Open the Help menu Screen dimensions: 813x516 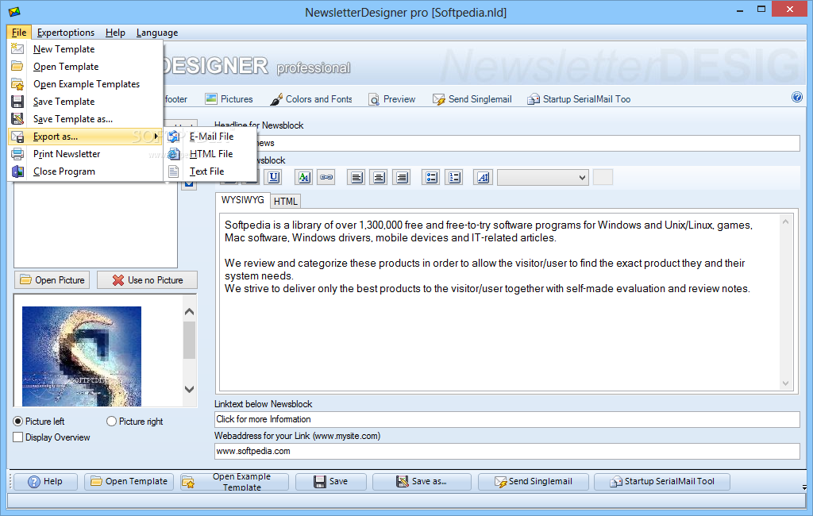tap(115, 33)
